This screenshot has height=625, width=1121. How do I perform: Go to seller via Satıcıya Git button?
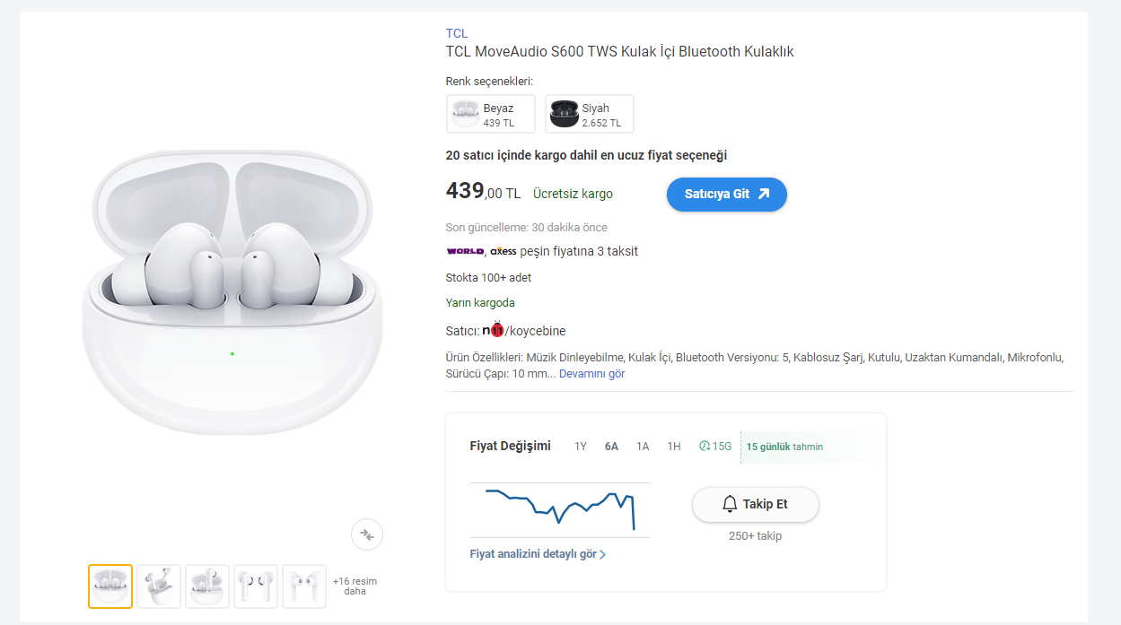(x=726, y=194)
